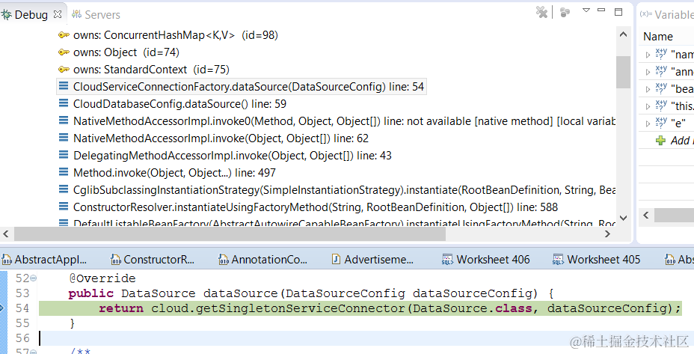The width and height of the screenshot is (694, 354).
Task: Click the Debug view horizontal scrollbar thumb
Action: coord(230,234)
